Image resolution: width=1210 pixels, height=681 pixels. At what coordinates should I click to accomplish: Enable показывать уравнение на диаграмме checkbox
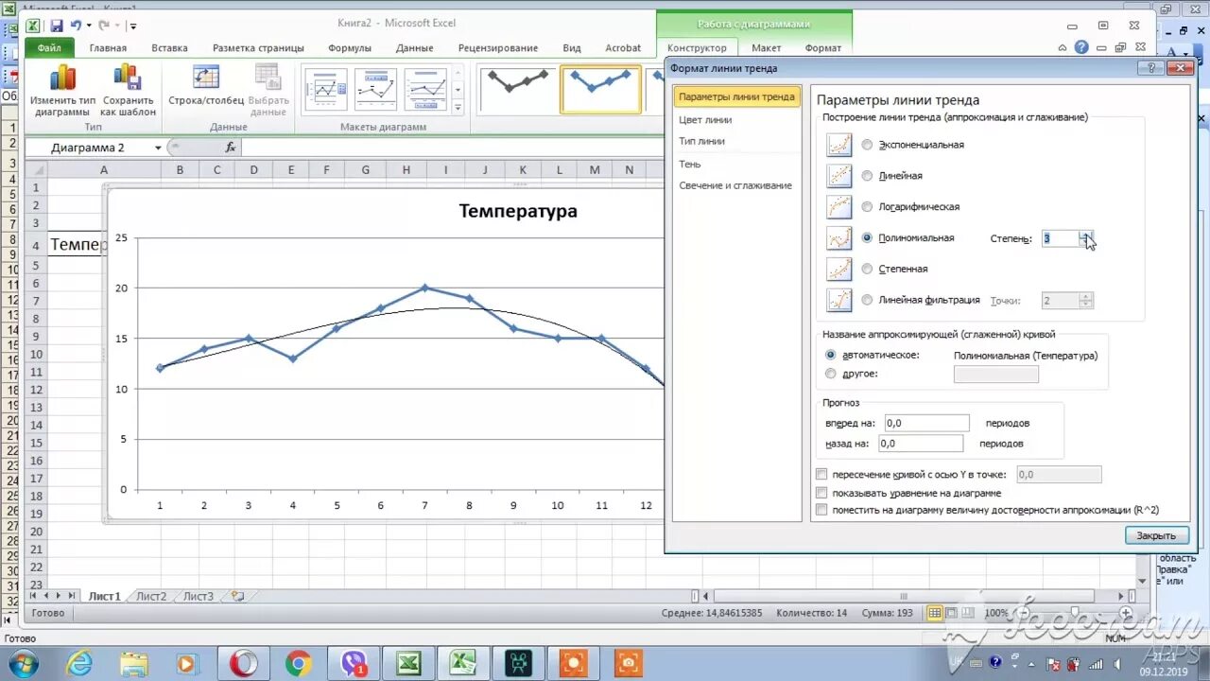[x=821, y=493]
